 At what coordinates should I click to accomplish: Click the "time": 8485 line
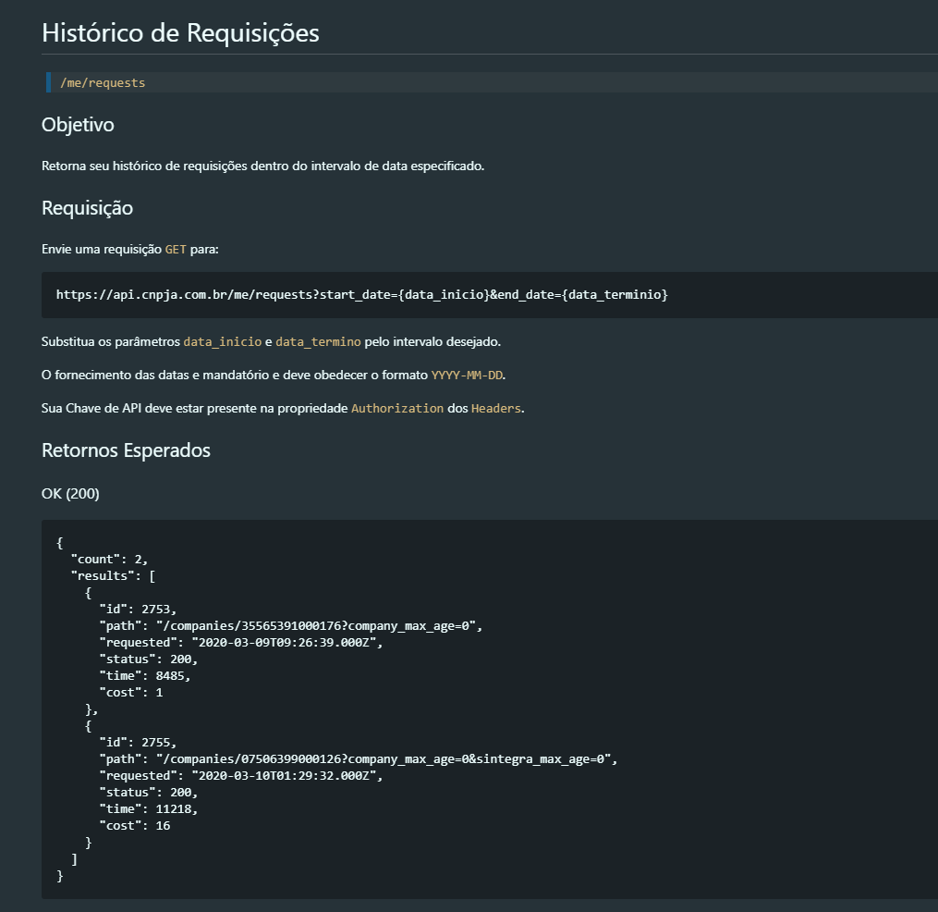click(x=145, y=676)
